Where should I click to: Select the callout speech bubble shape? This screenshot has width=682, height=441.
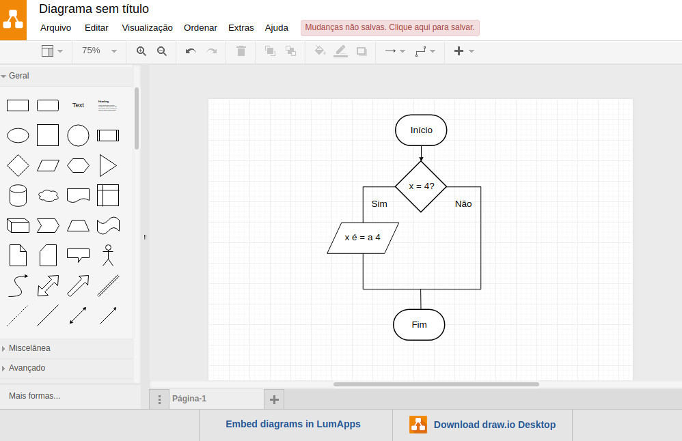coord(79,255)
